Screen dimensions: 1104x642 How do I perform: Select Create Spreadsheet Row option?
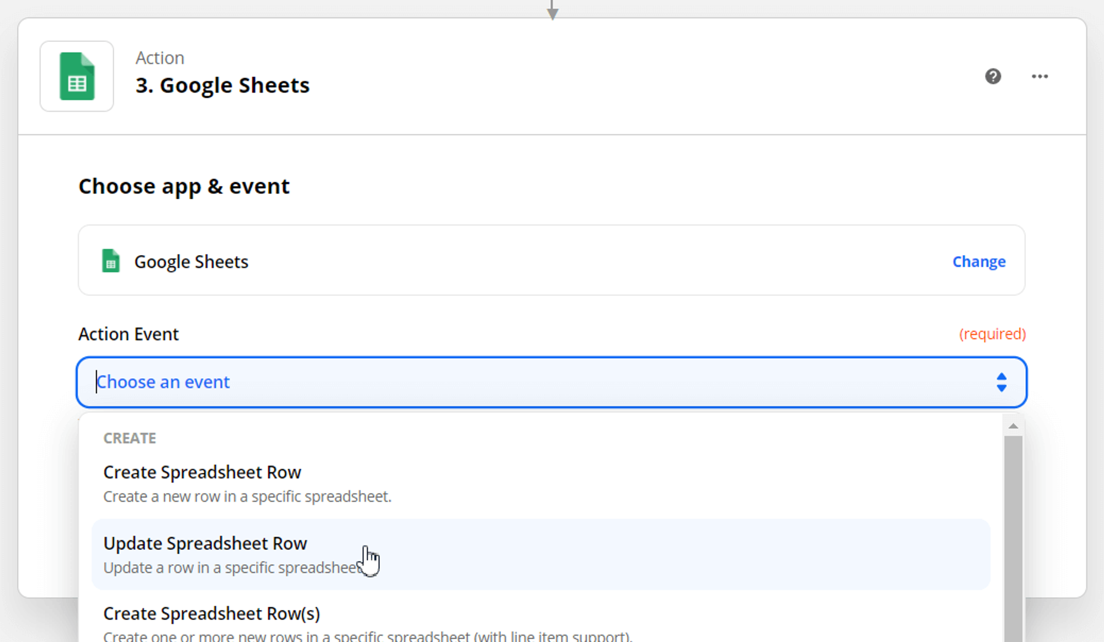[x=541, y=484]
